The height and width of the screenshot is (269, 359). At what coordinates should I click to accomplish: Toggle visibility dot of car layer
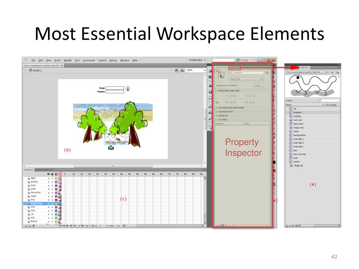coord(48,214)
